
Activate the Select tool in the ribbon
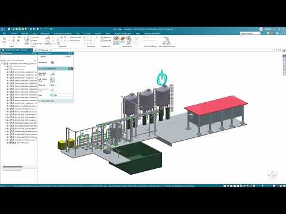4,39
